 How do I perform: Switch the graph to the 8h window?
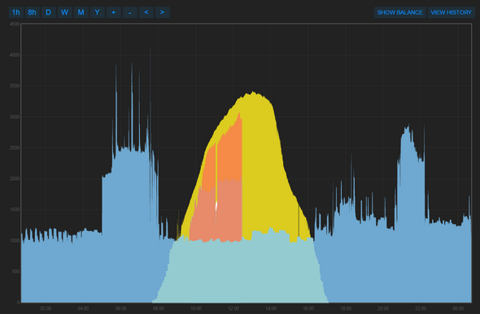click(x=33, y=12)
